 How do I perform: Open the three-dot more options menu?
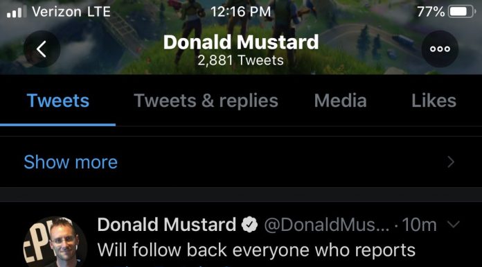click(440, 49)
